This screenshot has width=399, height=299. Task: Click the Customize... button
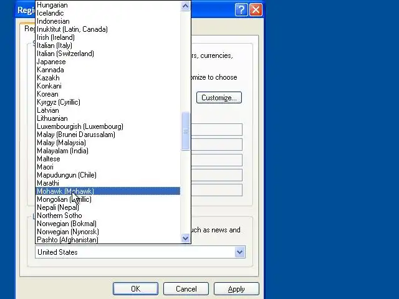(x=219, y=98)
